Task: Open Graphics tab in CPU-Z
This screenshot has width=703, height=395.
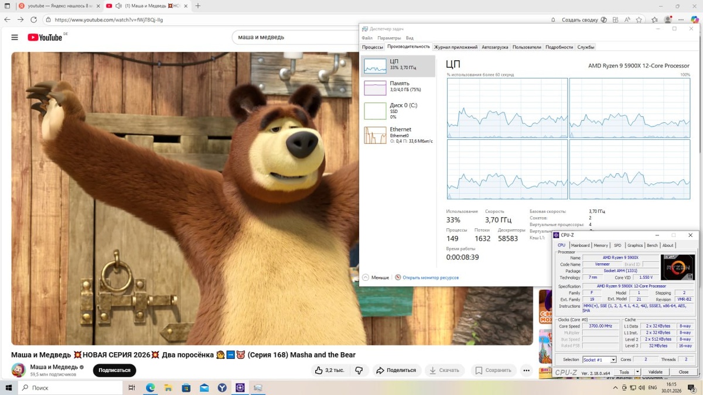Action: click(x=635, y=245)
